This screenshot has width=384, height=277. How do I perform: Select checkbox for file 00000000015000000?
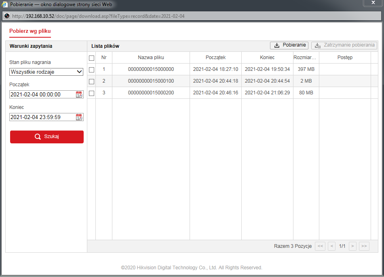91,70
